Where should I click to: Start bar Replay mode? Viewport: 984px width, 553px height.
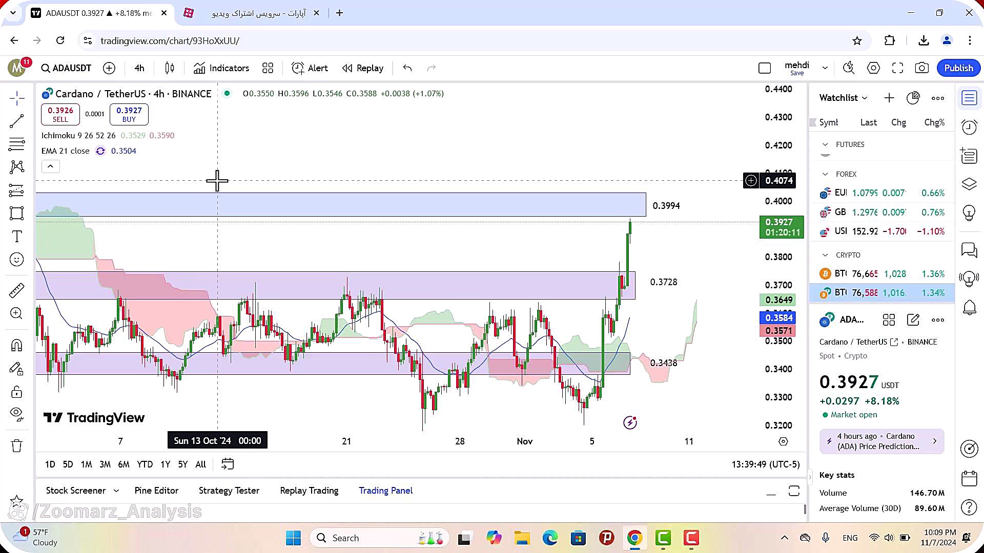[x=363, y=68]
